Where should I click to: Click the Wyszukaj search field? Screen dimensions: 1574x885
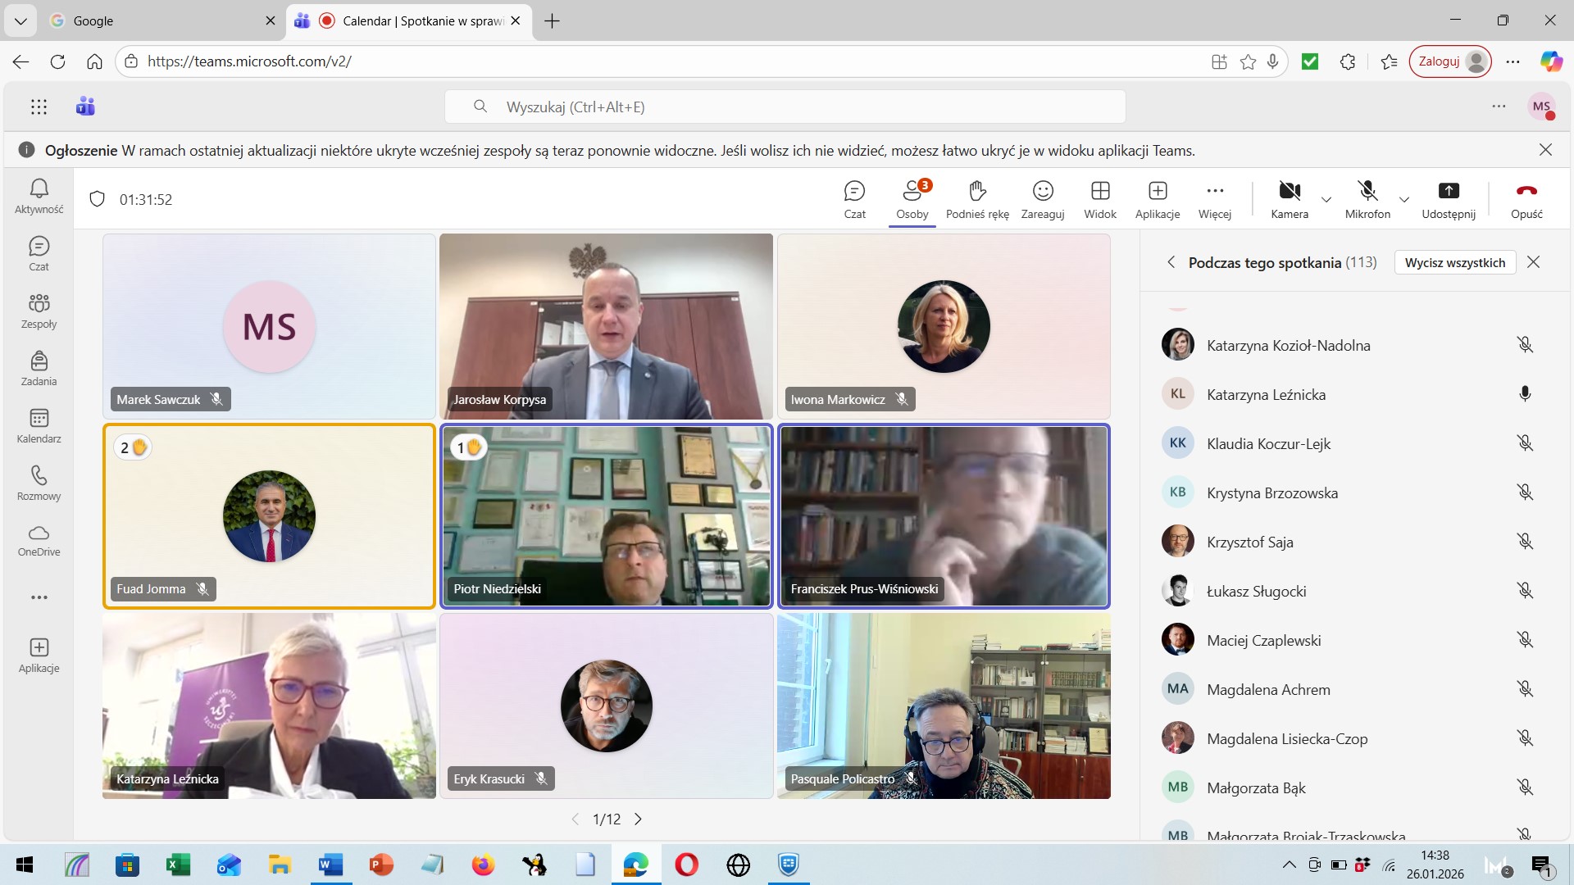[x=785, y=107]
